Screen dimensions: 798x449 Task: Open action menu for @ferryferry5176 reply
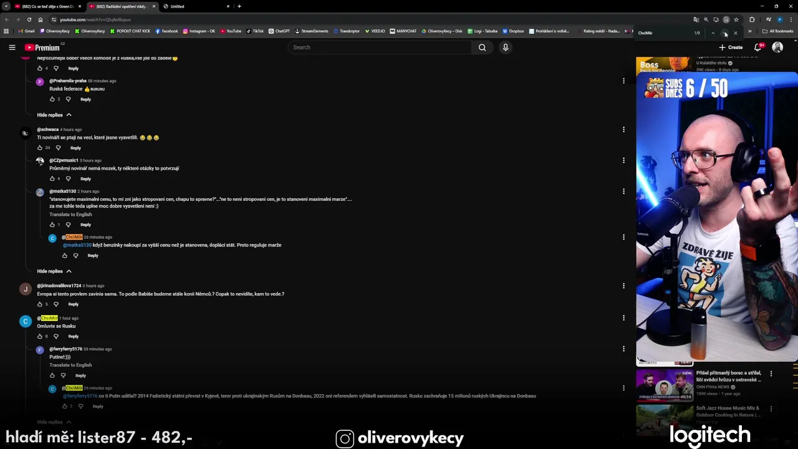point(623,349)
